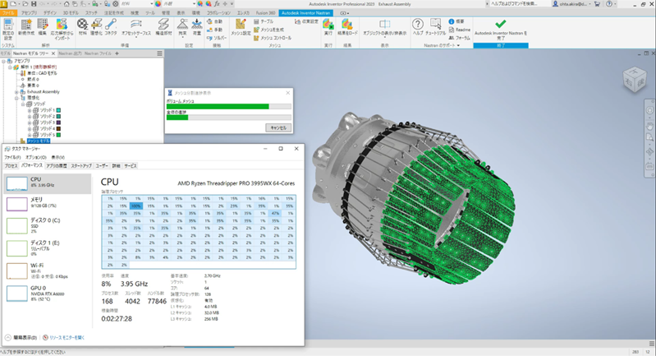Select the メッシュ モデル tree item
This screenshot has height=356, width=656.
click(x=38, y=141)
